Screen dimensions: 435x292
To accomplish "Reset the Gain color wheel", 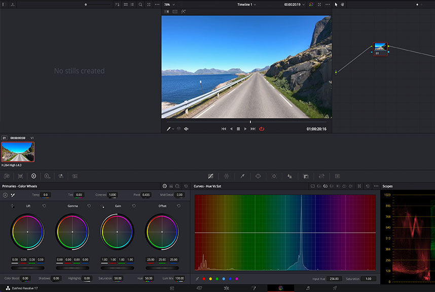I will coord(134,206).
